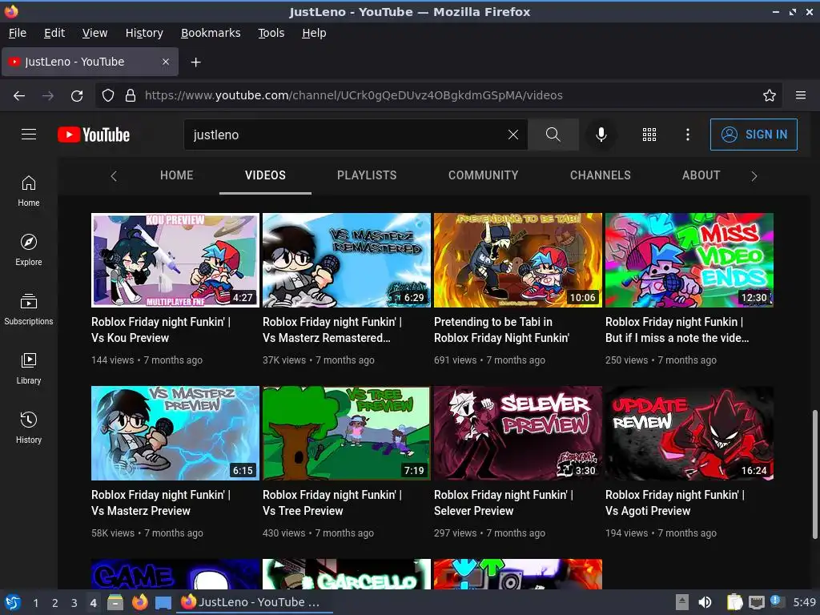Open the Help menu
The width and height of the screenshot is (820, 615).
click(x=314, y=33)
